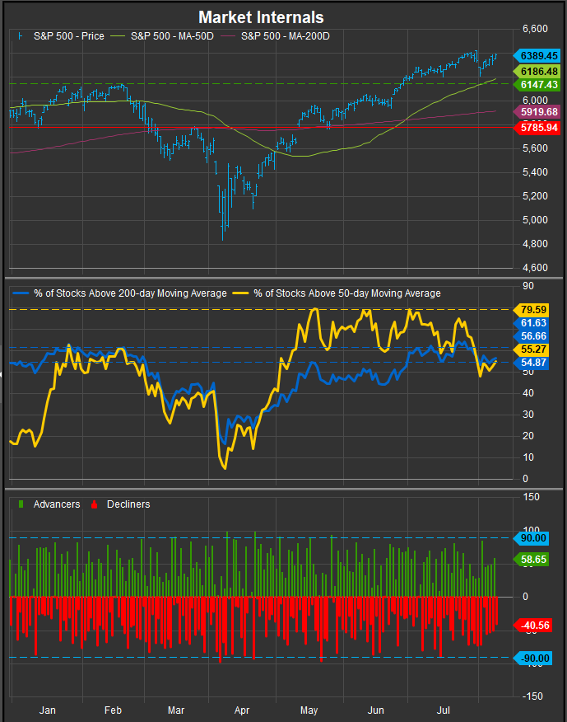Click the blue 6389.45 price label
The height and width of the screenshot is (722, 567).
(x=539, y=55)
